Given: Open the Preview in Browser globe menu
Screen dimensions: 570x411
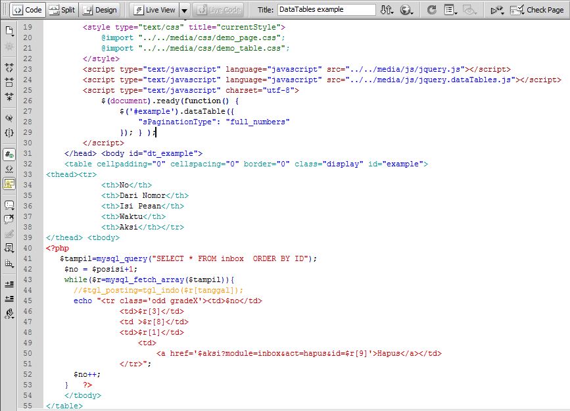Looking at the screenshot, I should [x=406, y=10].
